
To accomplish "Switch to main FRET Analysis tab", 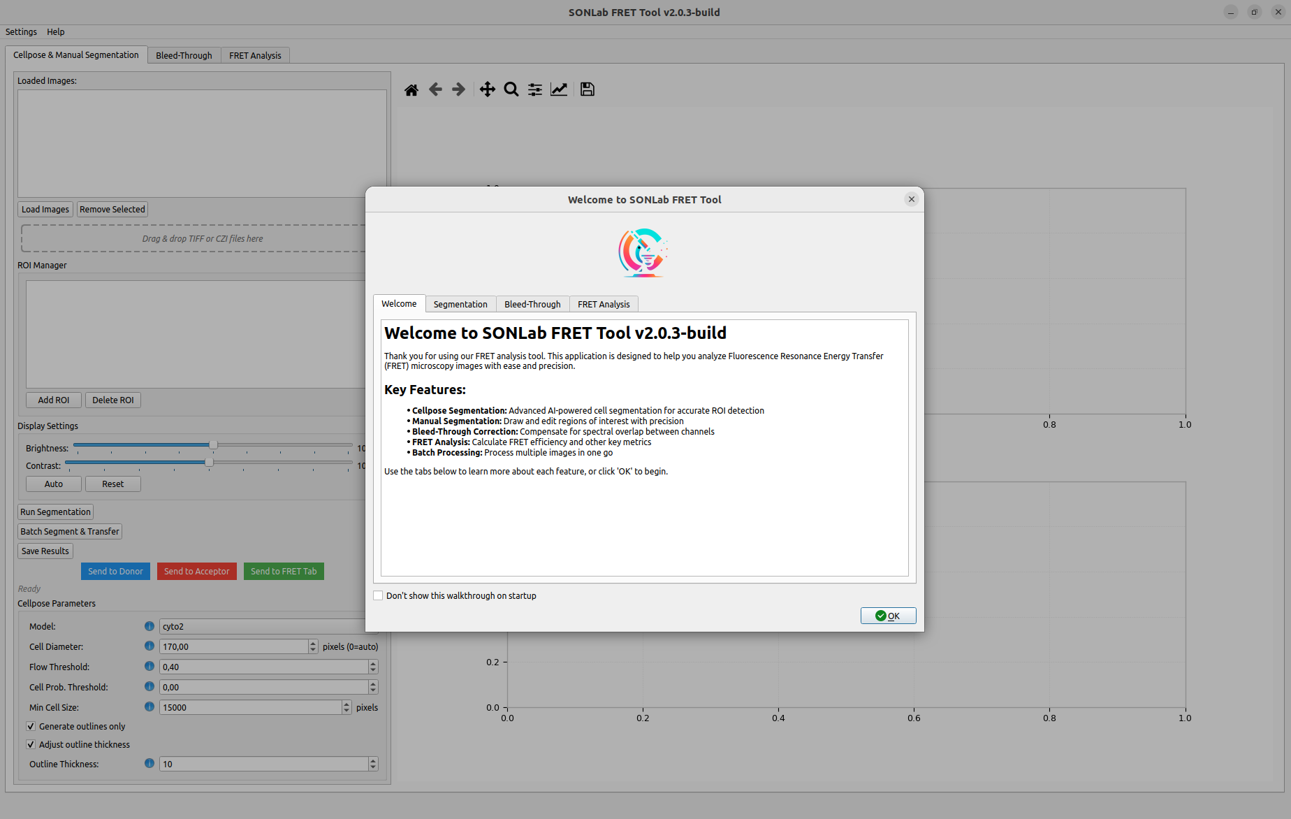I will pyautogui.click(x=255, y=55).
